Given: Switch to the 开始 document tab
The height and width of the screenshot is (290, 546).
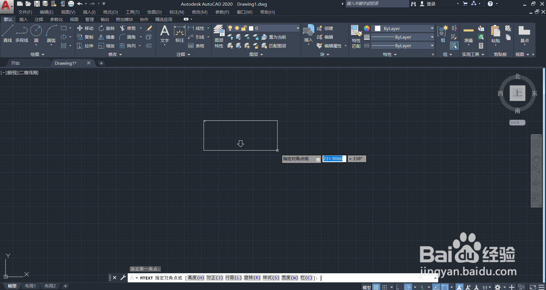Looking at the screenshot, I should 15,63.
